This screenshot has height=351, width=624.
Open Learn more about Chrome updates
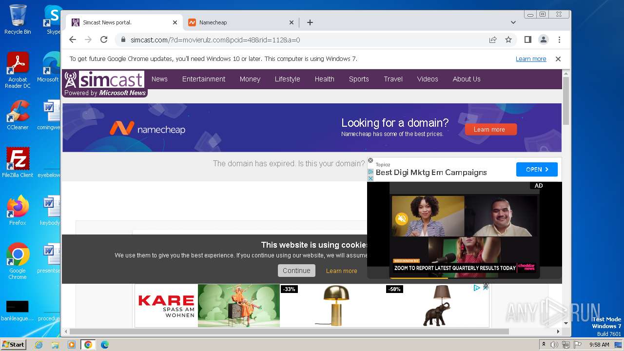(531, 58)
